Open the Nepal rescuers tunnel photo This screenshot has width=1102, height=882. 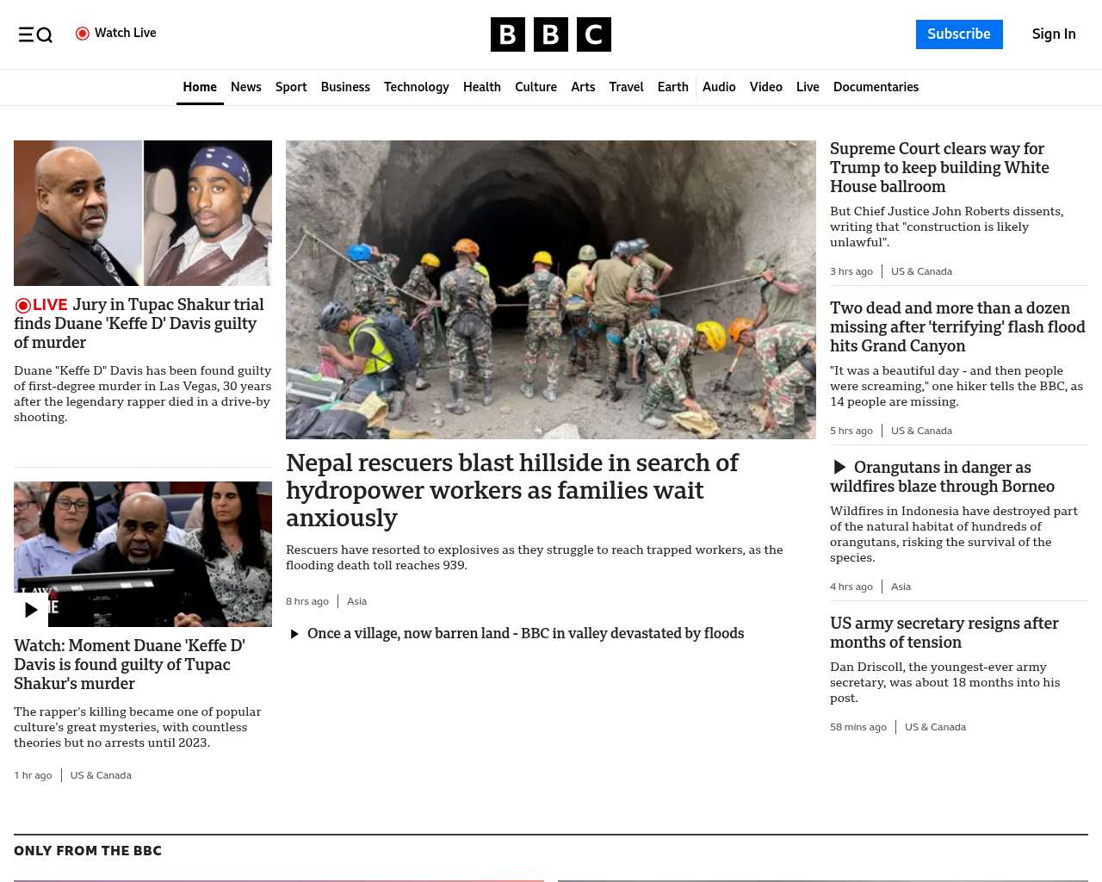pos(551,289)
